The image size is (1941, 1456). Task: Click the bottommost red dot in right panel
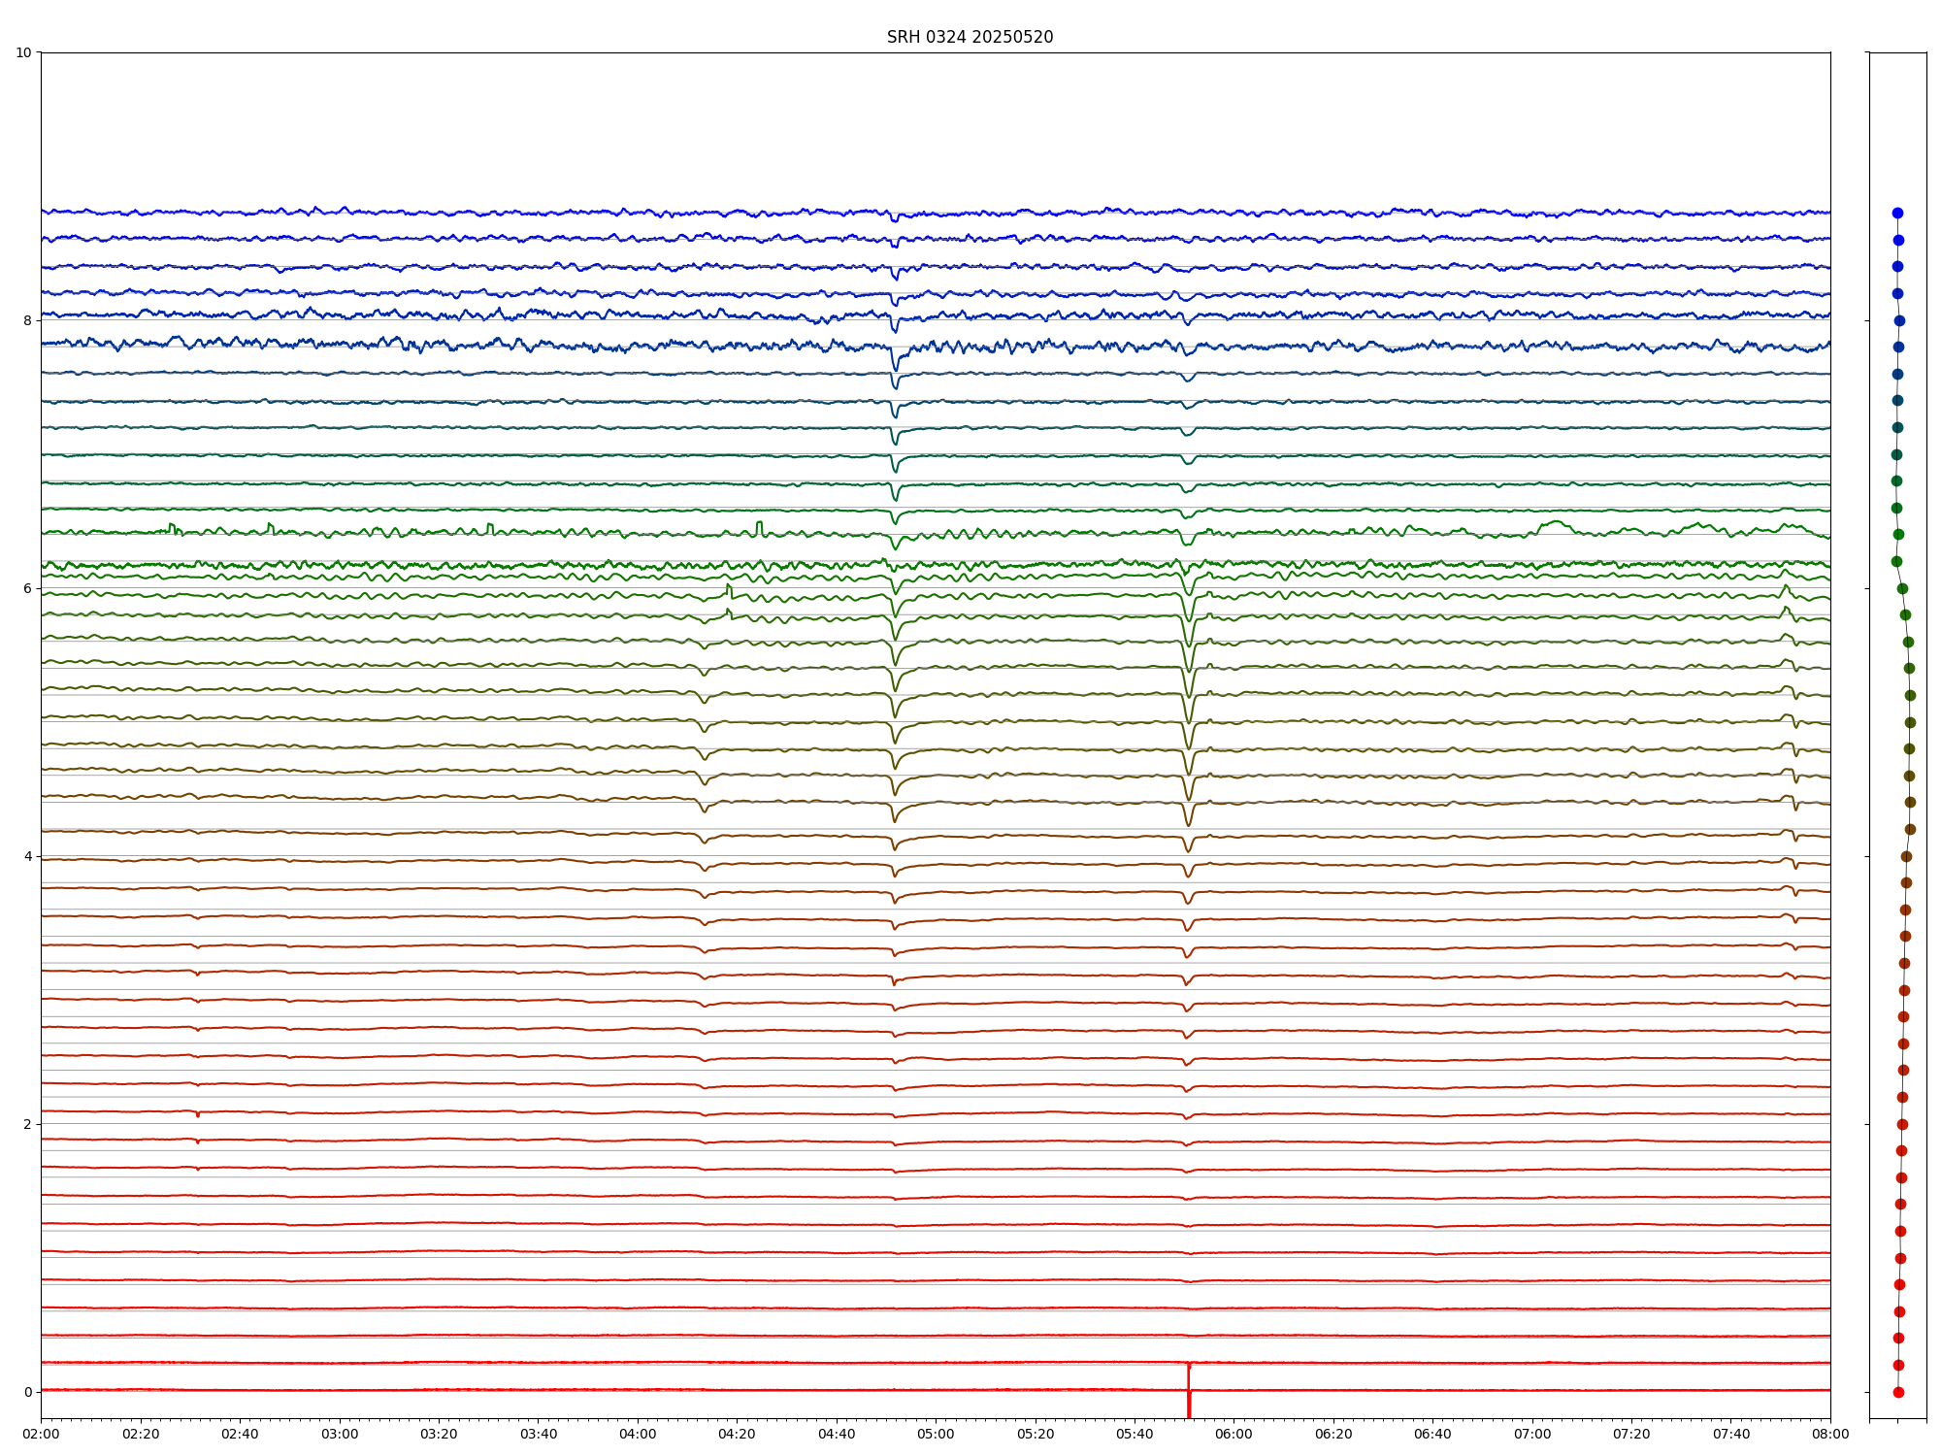[x=1898, y=1392]
